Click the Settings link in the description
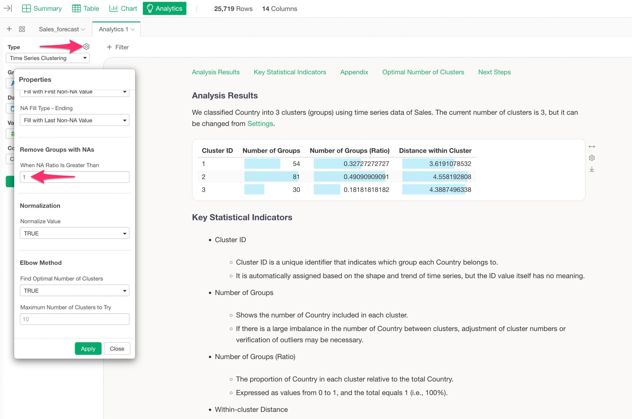 tap(260, 124)
